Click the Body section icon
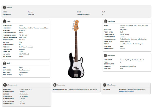This screenshot has width=152, height=112. click(4, 63)
